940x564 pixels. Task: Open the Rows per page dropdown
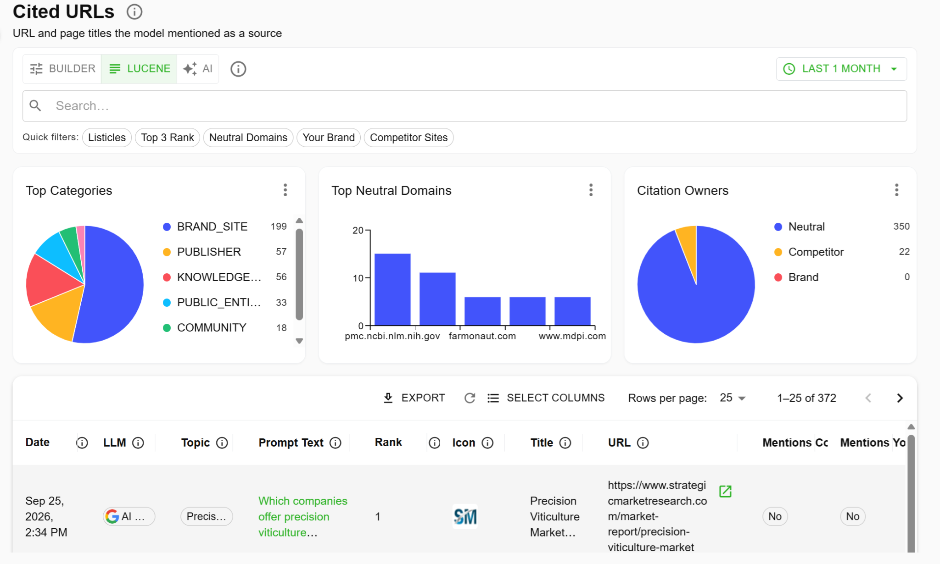733,398
